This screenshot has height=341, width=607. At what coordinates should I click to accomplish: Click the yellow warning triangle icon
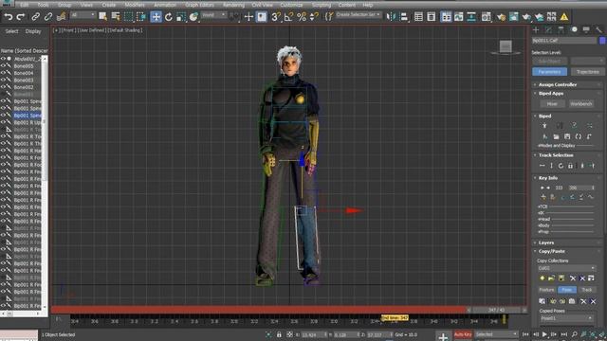(x=564, y=17)
